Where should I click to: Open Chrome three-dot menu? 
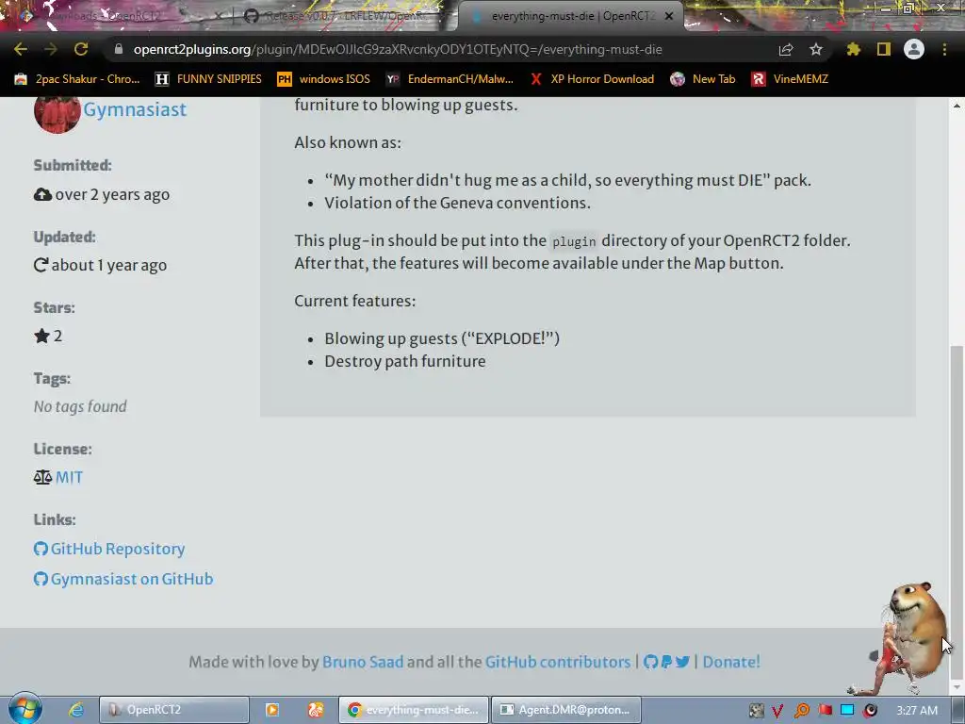944,49
